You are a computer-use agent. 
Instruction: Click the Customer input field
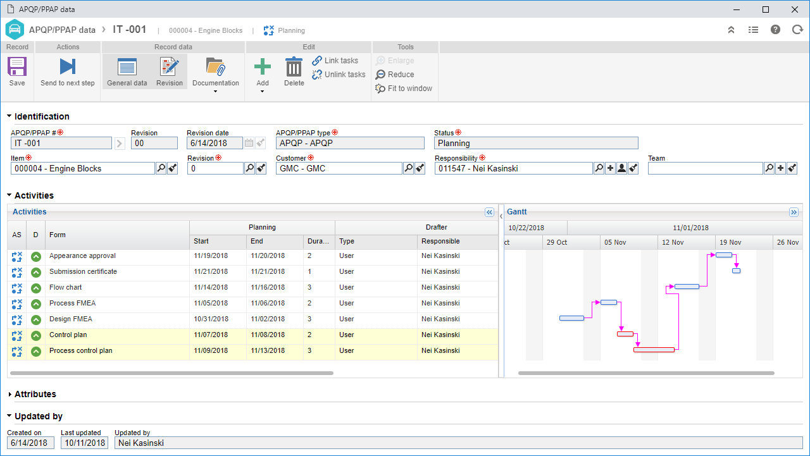(x=339, y=168)
